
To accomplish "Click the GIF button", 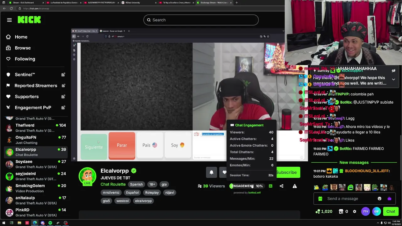I will (x=376, y=212).
